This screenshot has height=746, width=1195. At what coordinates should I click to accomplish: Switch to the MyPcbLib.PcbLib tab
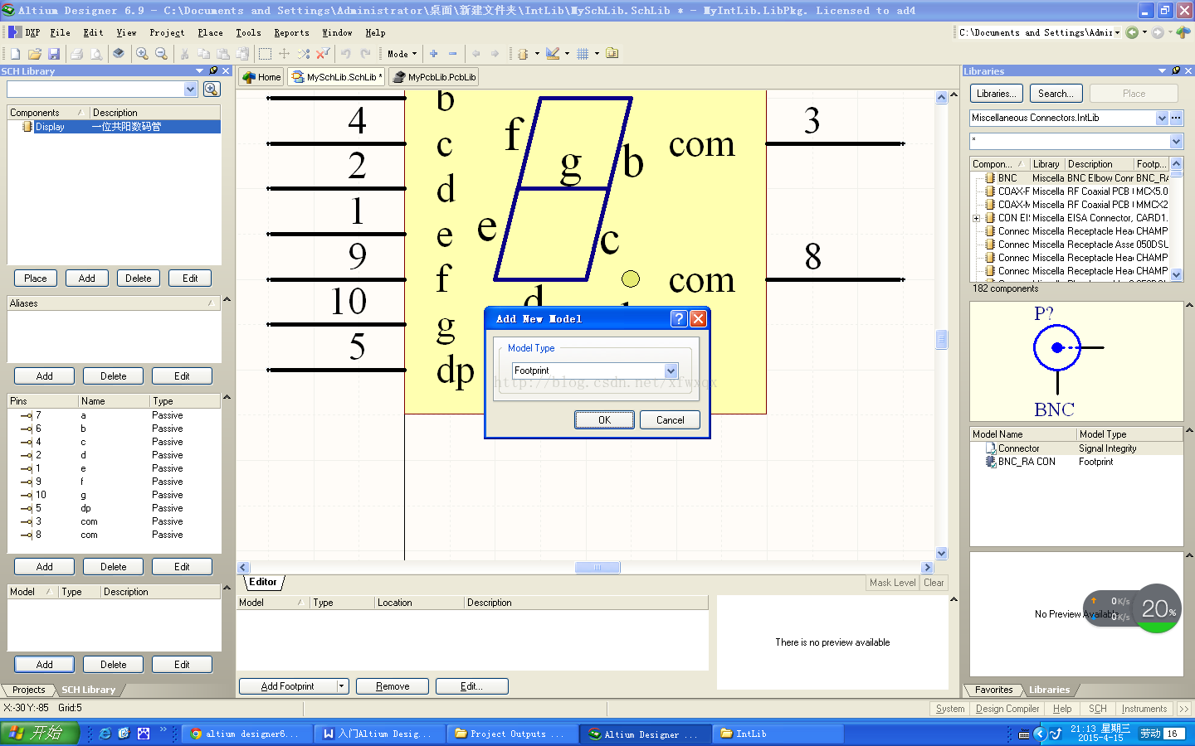pos(435,77)
